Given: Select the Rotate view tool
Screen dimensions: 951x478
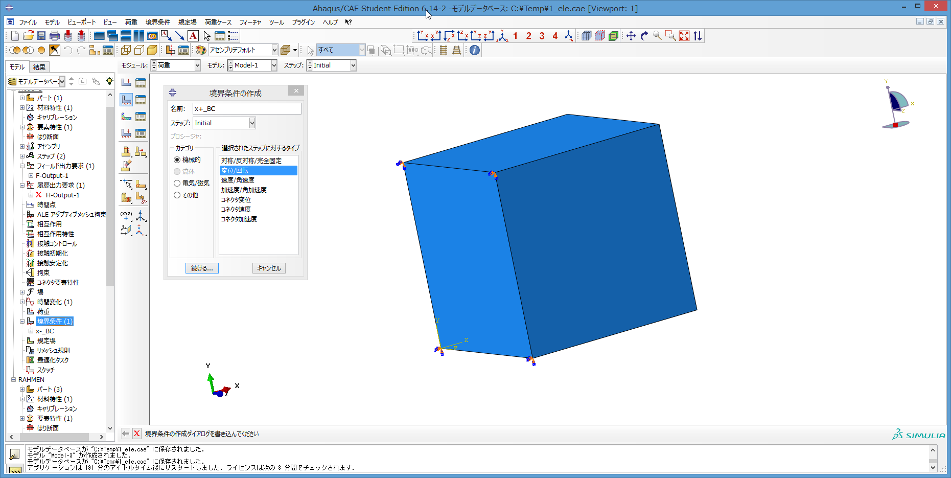Looking at the screenshot, I should click(x=644, y=36).
